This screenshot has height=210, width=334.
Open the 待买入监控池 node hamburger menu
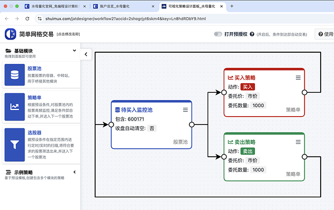tap(185, 109)
